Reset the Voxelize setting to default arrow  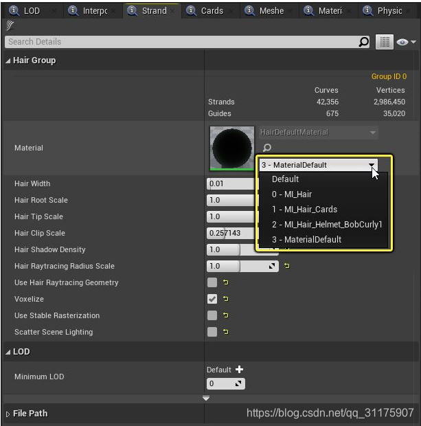[x=226, y=299]
